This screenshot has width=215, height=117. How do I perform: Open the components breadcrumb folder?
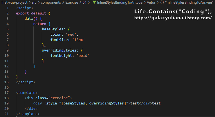(x=51, y=3)
